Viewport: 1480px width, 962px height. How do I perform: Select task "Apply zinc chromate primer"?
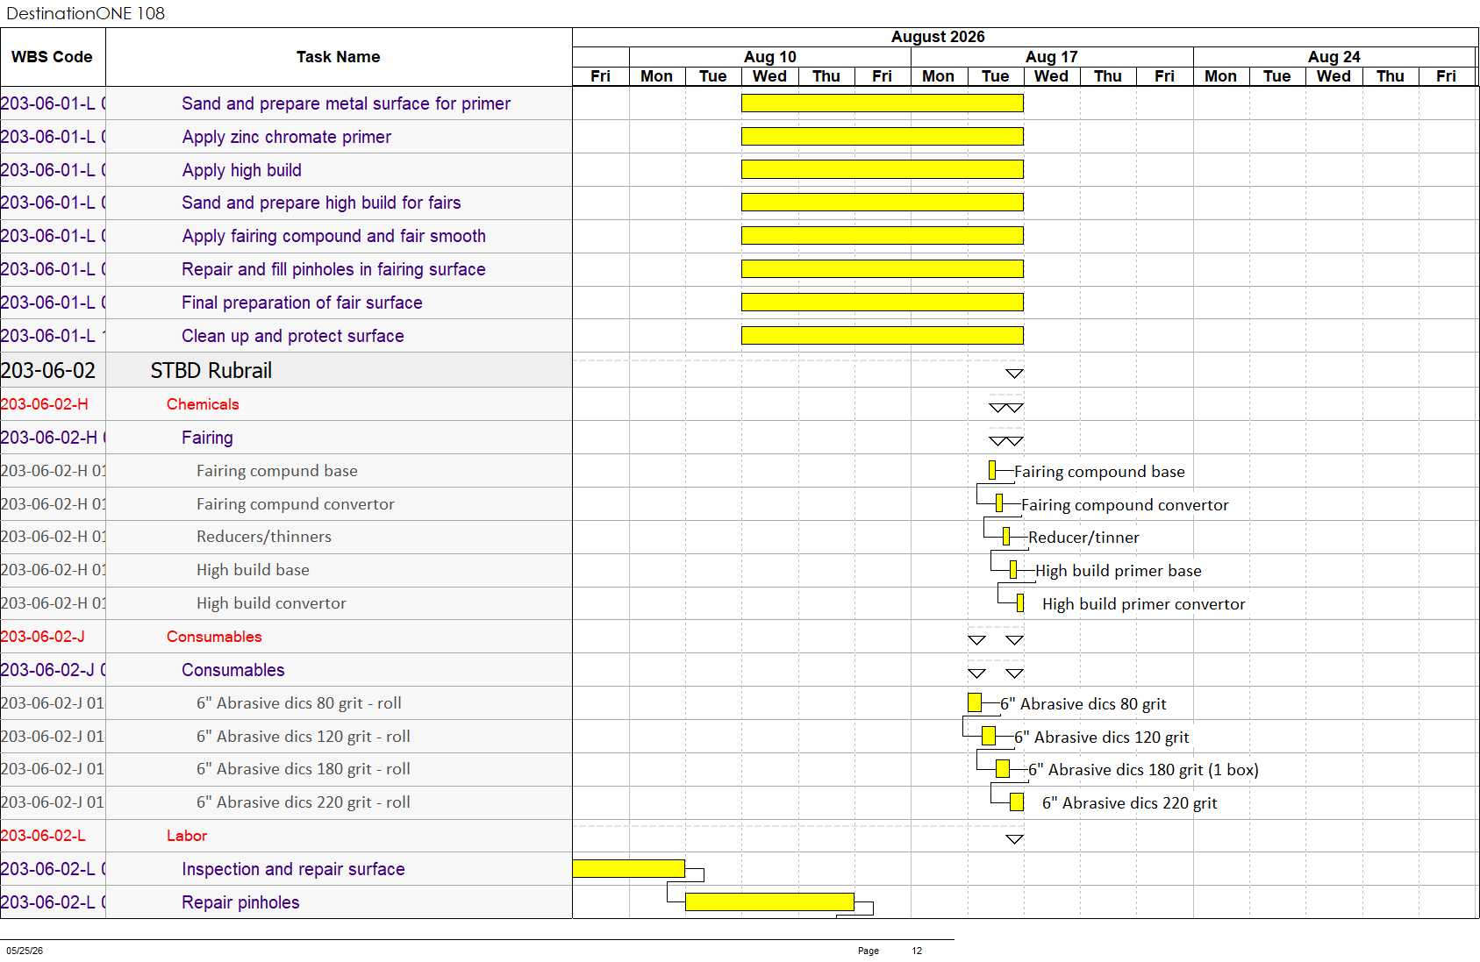[x=286, y=137]
